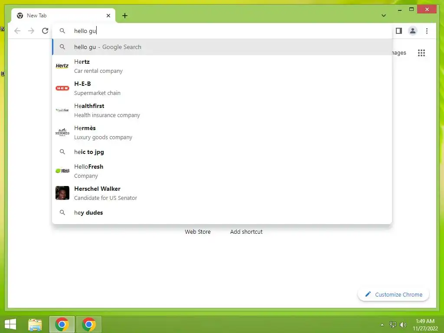This screenshot has height=333, width=444.
Task: Switch to second Chrome taskbar window
Action: 88,324
